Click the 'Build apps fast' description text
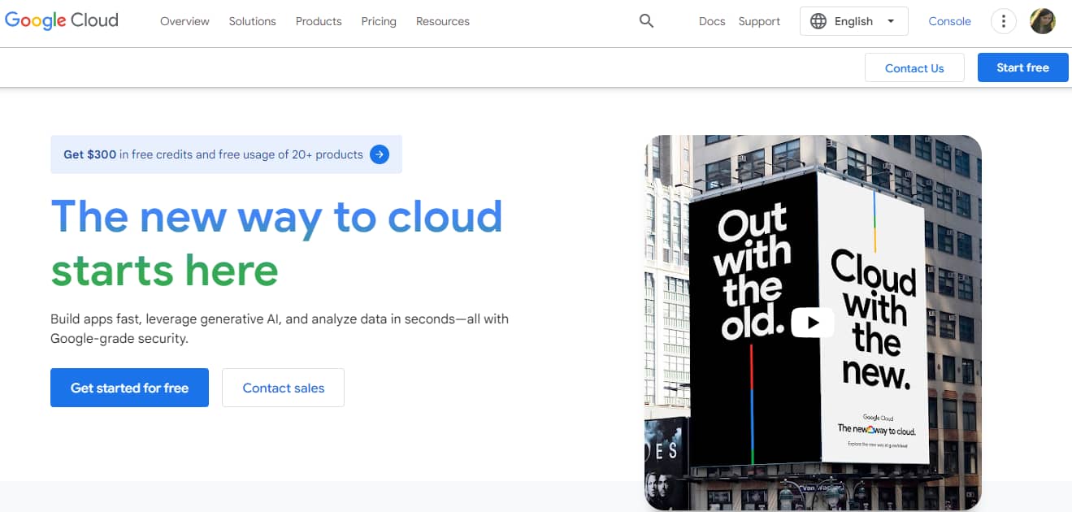 point(280,328)
